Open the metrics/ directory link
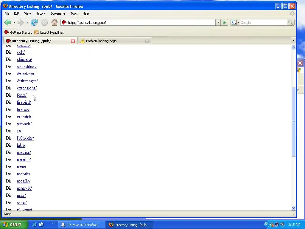 pos(24,152)
